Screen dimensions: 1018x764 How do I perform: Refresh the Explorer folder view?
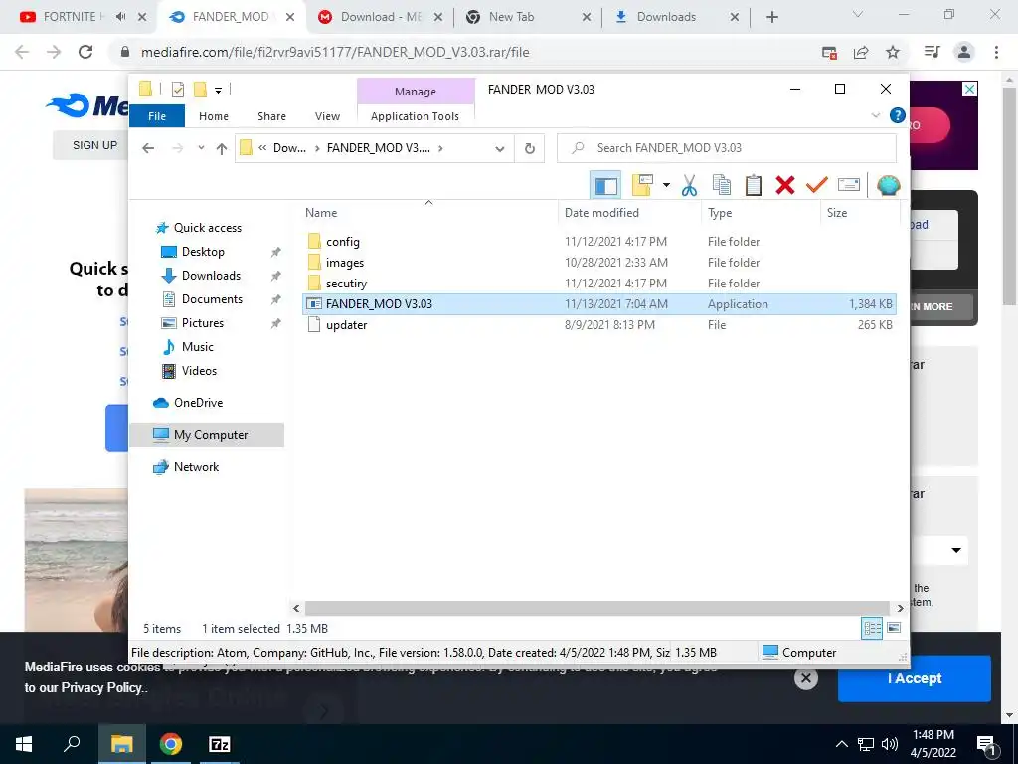[530, 149]
